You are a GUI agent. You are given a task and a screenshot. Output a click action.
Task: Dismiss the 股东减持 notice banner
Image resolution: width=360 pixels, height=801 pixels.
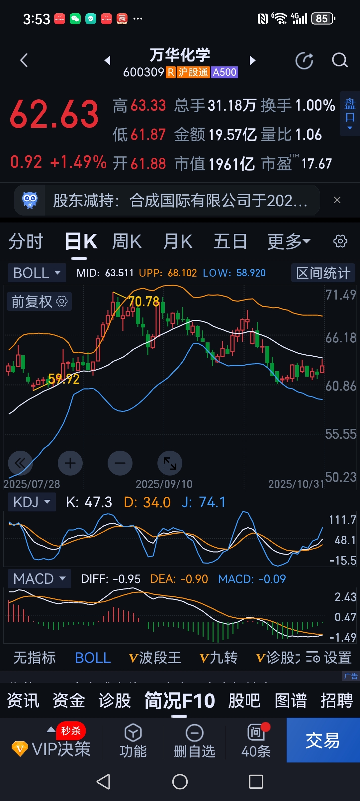(337, 200)
